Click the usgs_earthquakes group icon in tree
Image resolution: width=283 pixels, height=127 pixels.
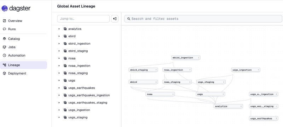(x=65, y=88)
